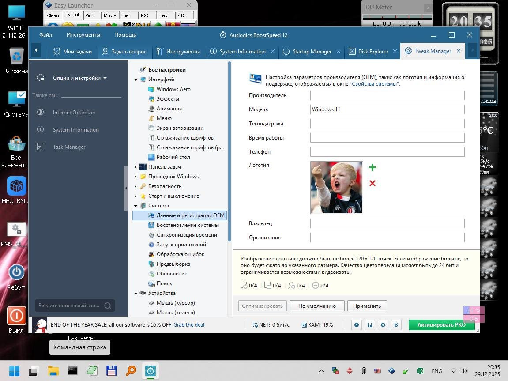Click the logo image thumbnail
The width and height of the screenshot is (508, 381).
tap(337, 188)
